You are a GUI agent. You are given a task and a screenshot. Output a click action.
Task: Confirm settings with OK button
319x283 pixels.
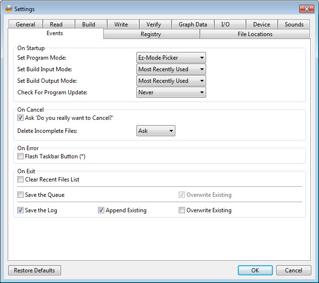[255, 270]
